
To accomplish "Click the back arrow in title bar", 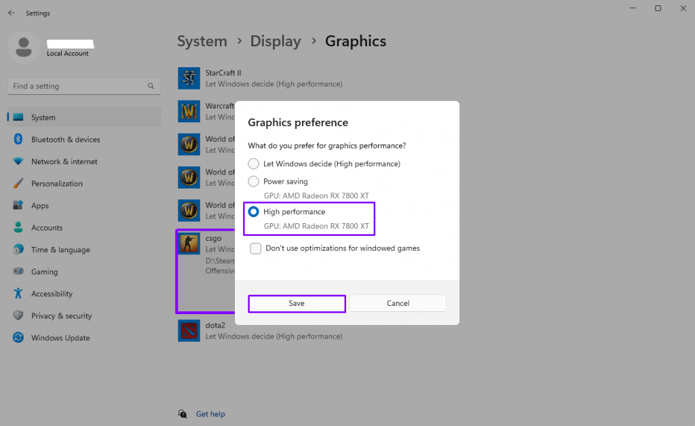I will tap(12, 13).
